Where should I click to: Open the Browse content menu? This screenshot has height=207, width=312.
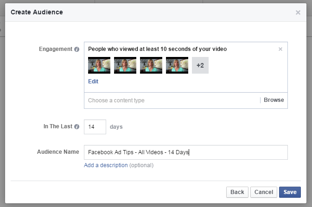pos(274,100)
